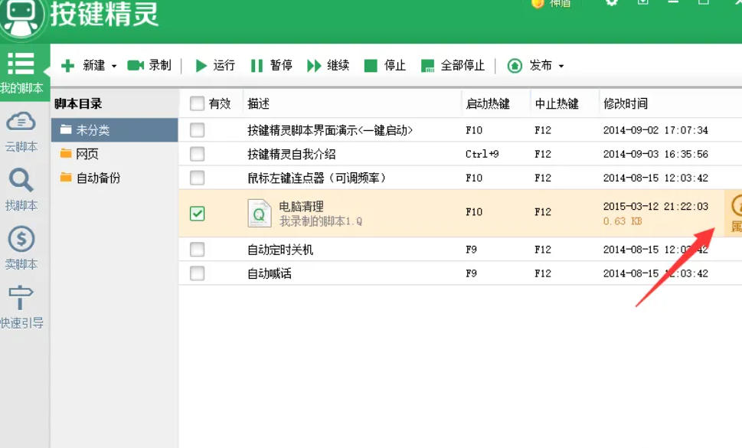Open the 云脚本 cloud scripts sidebar icon
The image size is (742, 448).
(21, 121)
